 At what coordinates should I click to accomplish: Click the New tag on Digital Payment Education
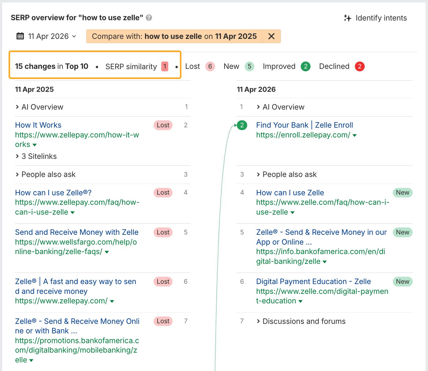(x=403, y=282)
